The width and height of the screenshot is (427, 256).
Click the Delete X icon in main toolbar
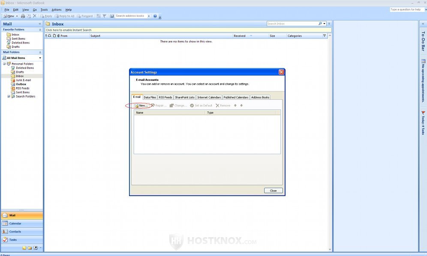click(35, 16)
